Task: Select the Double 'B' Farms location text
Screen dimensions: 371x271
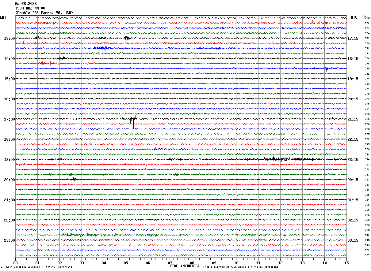Action: (x=44, y=13)
